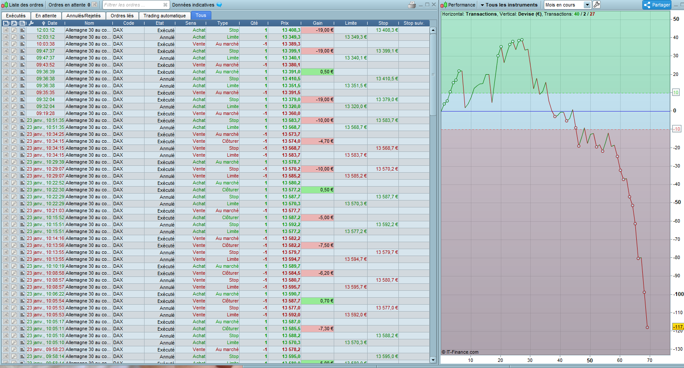This screenshot has width=684, height=368.
Task: Expand the Mois en cours period combo box
Action: 568,5
